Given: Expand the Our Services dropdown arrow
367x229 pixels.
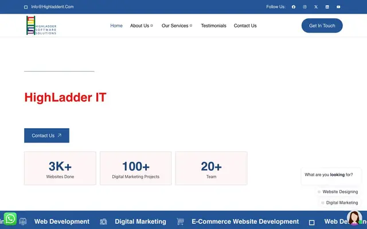Looking at the screenshot, I should click(191, 26).
